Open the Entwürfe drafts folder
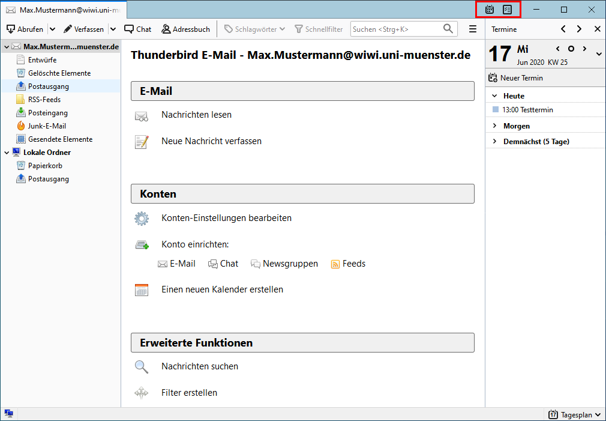 [x=42, y=60]
